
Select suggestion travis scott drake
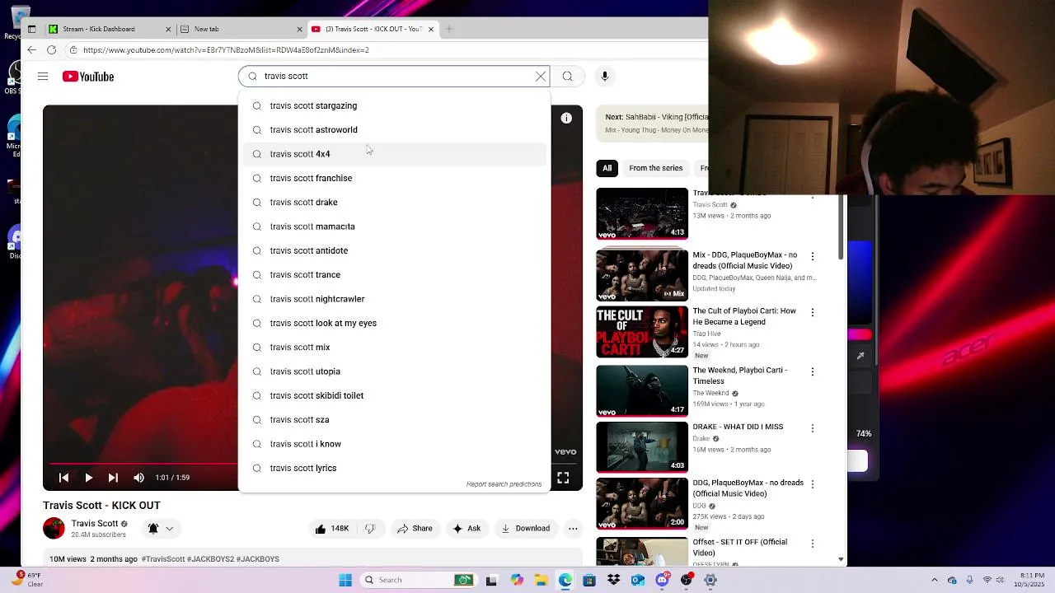pyautogui.click(x=396, y=202)
